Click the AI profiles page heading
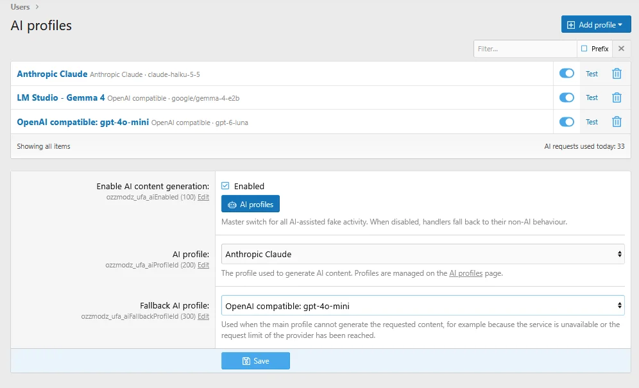 pyautogui.click(x=41, y=25)
